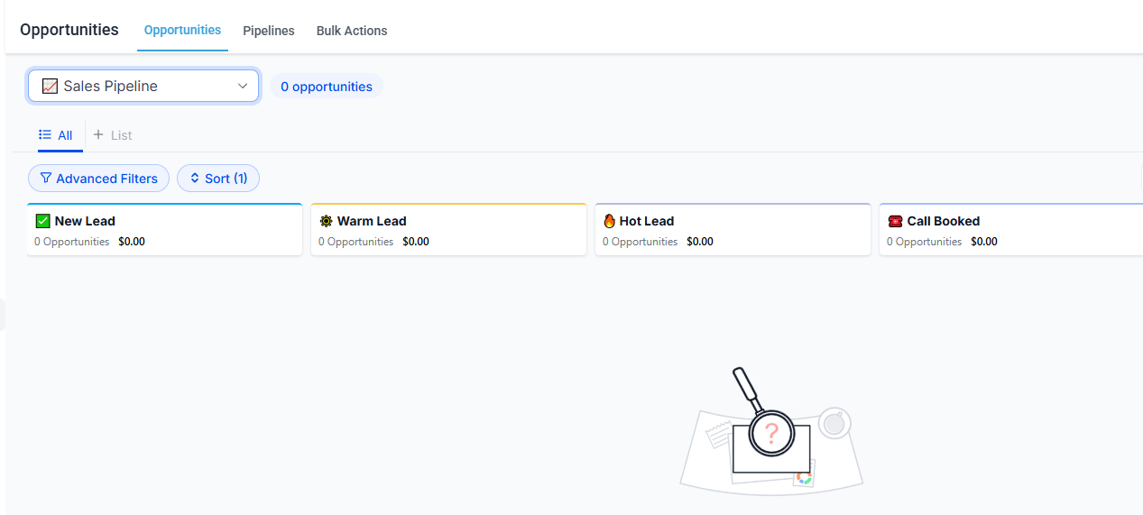Click the sun icon beside Warm Lead
The image size is (1143, 515).
tap(326, 221)
